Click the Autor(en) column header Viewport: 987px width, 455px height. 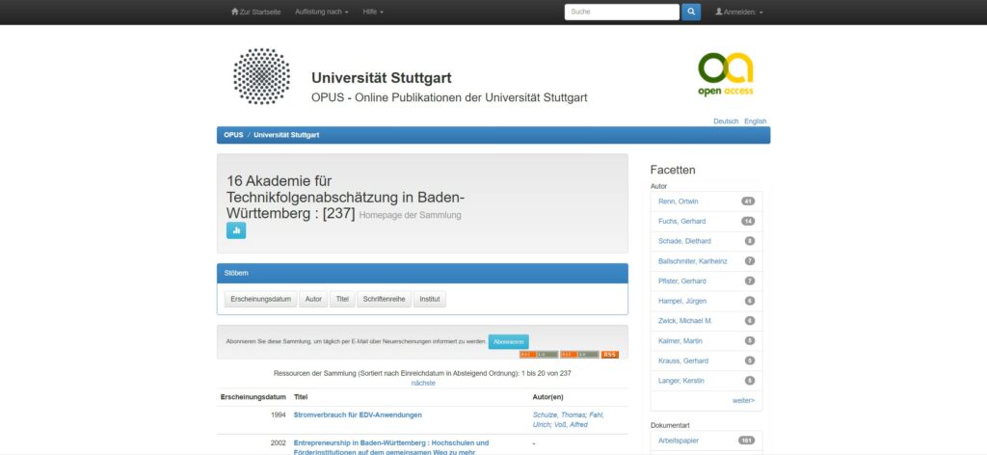point(548,397)
